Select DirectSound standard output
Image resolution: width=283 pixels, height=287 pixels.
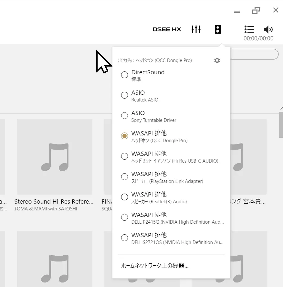coord(124,75)
